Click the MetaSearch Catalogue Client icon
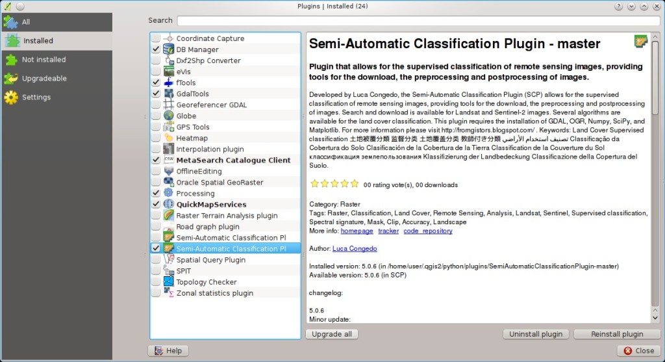Viewport: 665px width, 362px height. 169,160
